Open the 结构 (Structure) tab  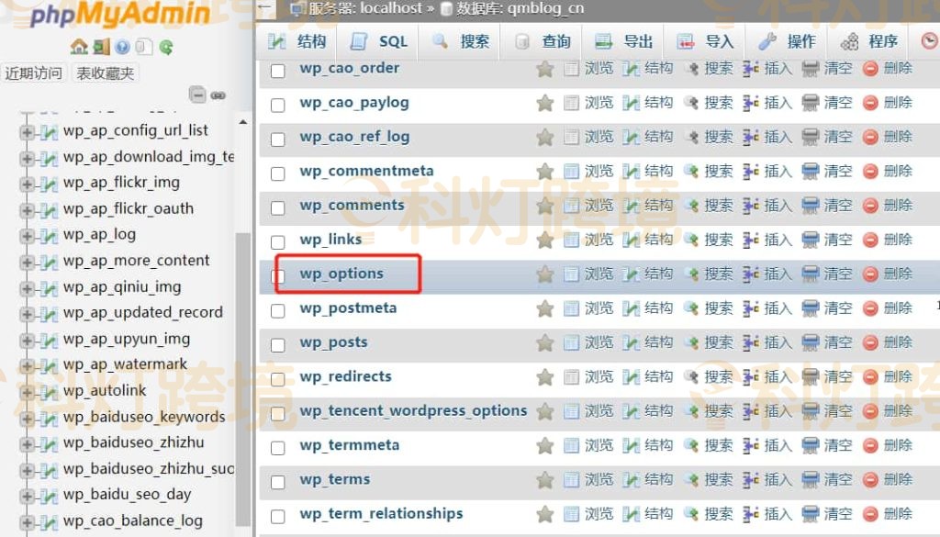pyautogui.click(x=298, y=41)
